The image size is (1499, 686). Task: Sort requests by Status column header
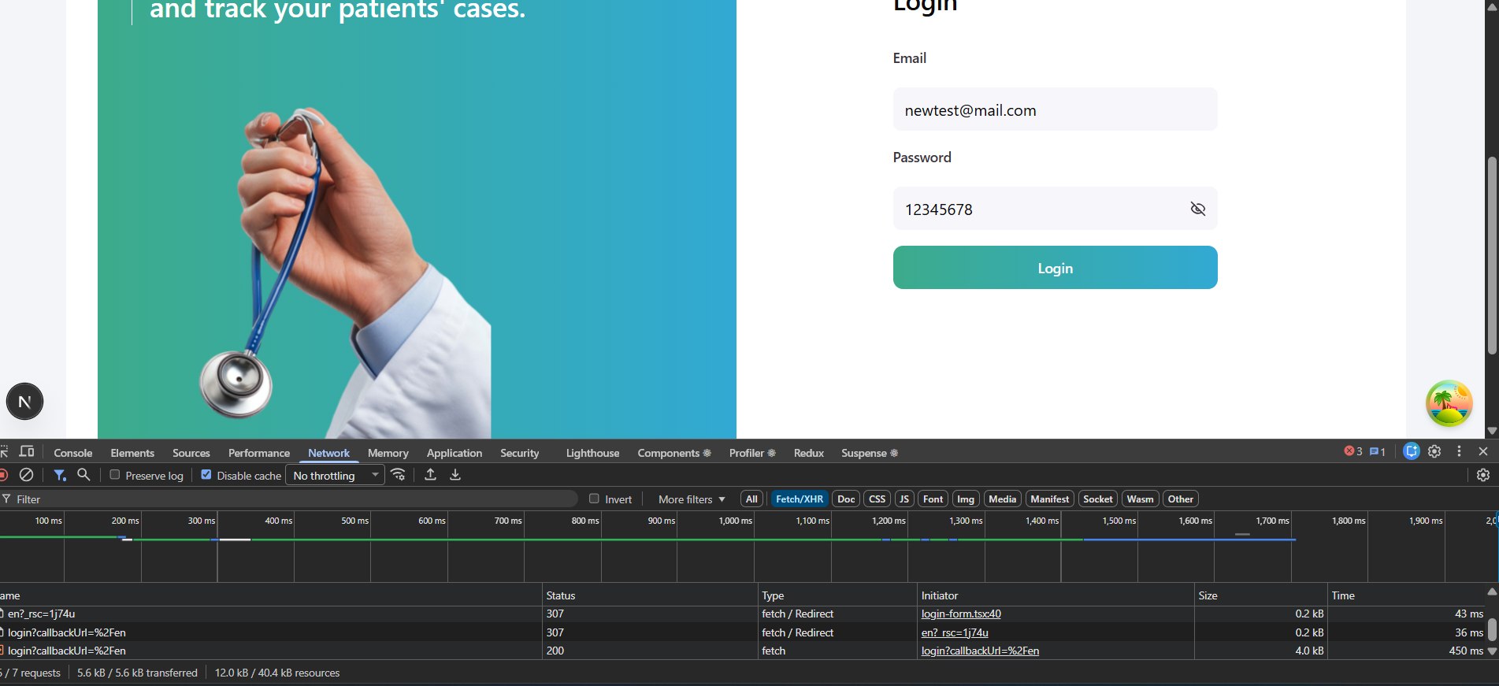tap(650, 595)
